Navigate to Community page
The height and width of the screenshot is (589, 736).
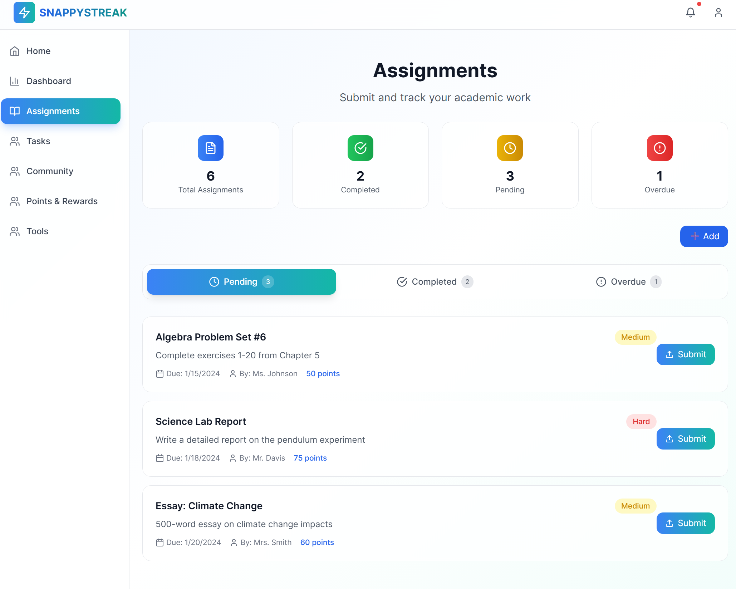(x=50, y=171)
